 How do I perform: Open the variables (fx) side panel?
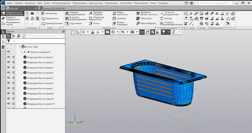tap(3, 42)
